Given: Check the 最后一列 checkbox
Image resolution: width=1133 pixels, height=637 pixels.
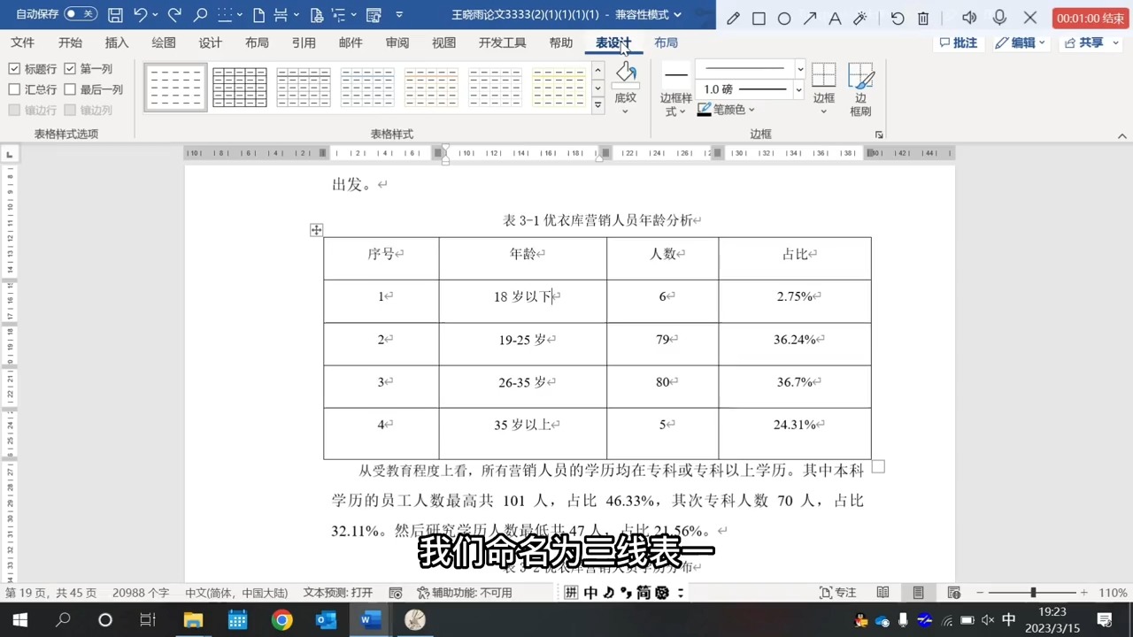Looking at the screenshot, I should [x=70, y=89].
